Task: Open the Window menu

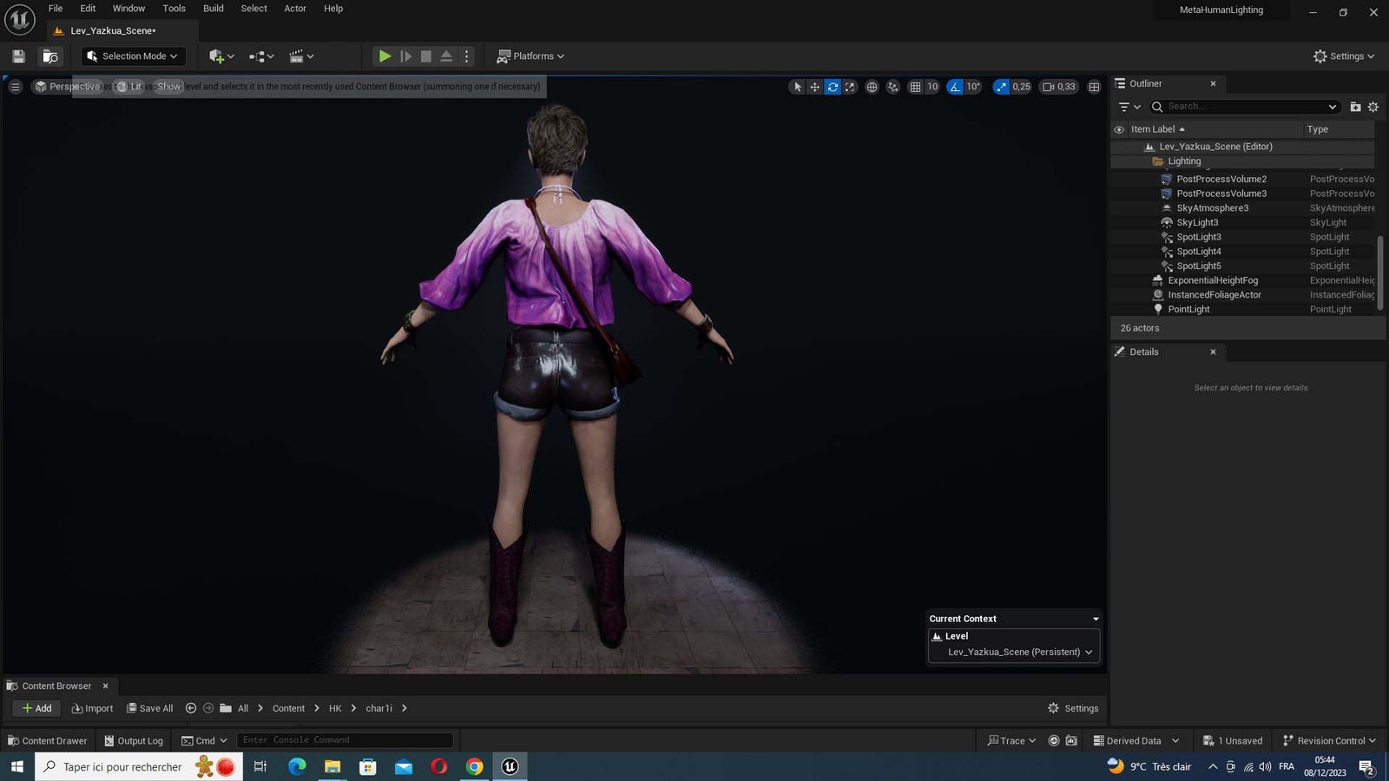Action: [128, 9]
